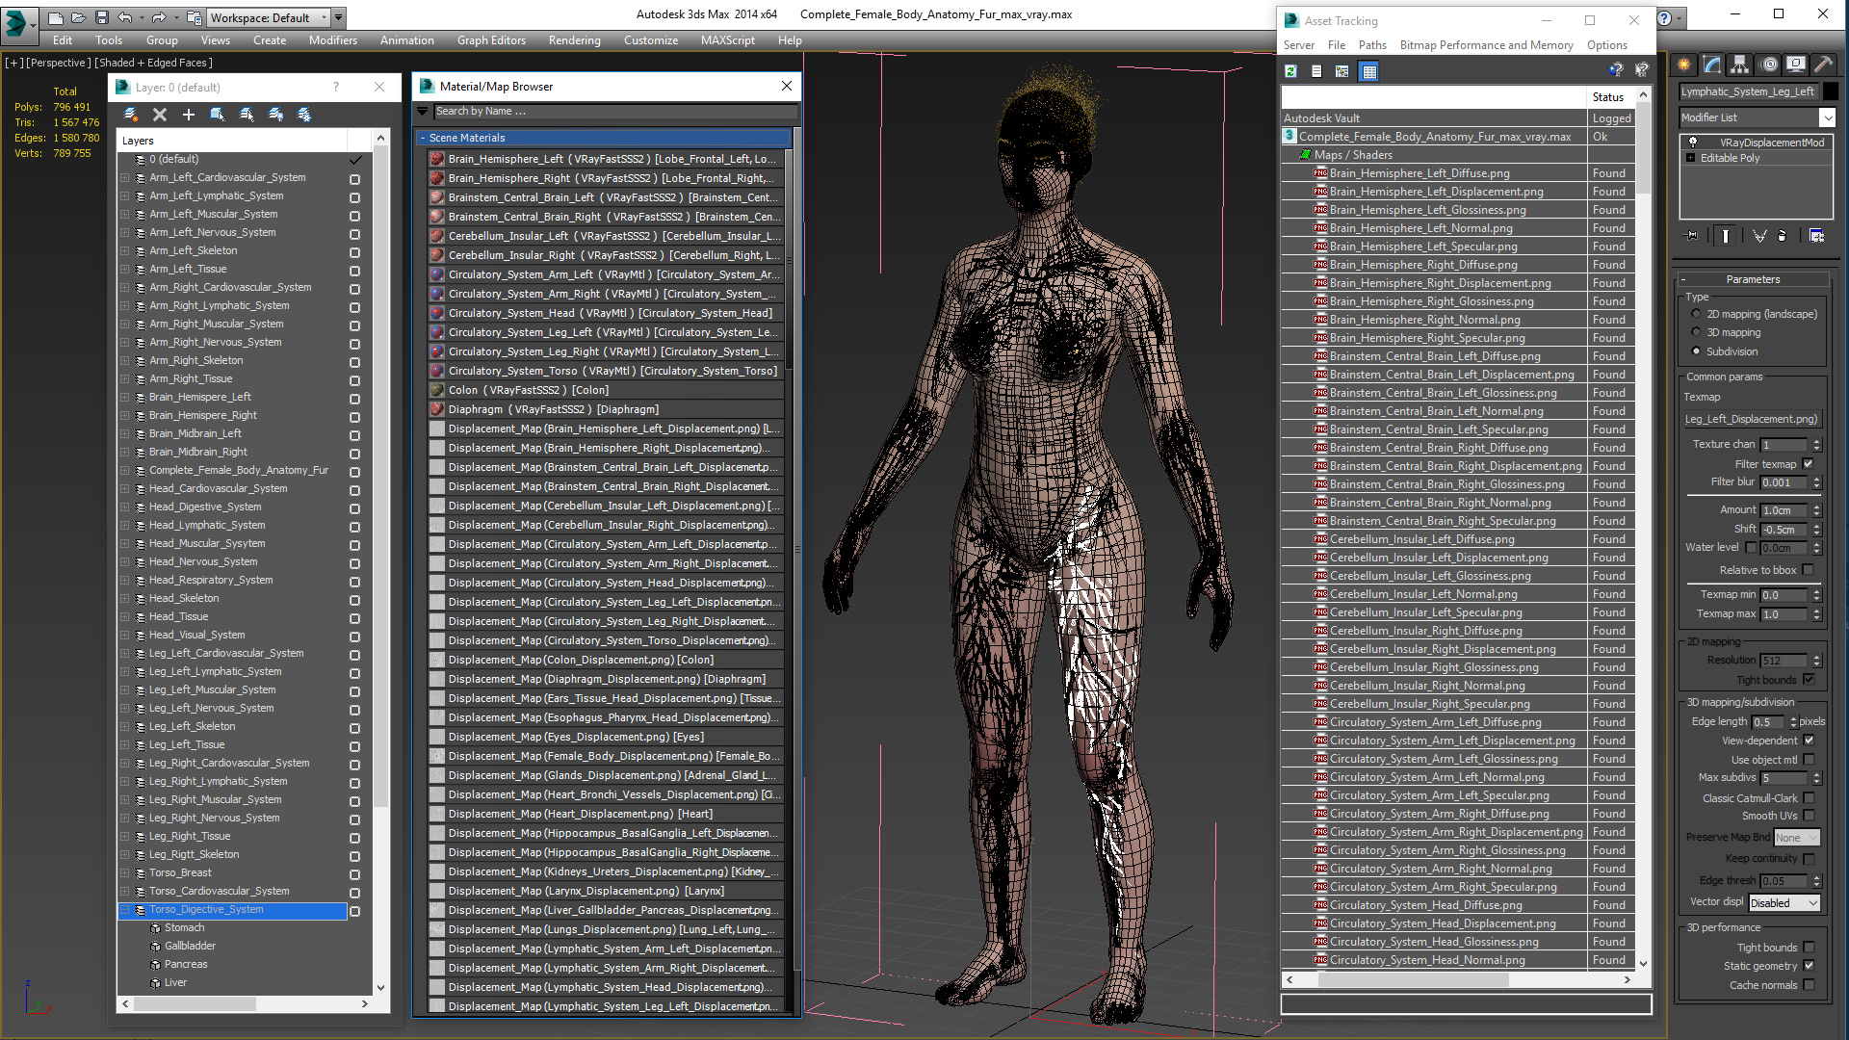
Task: Select Subdivision radio button
Action: pyautogui.click(x=1696, y=351)
